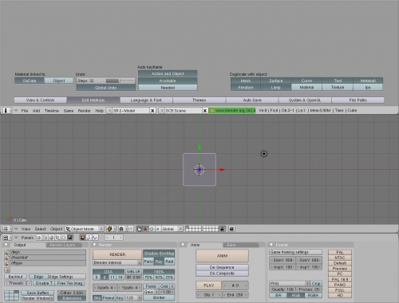Open the www.blender.org link
The height and width of the screenshot is (303, 399).
point(232,110)
